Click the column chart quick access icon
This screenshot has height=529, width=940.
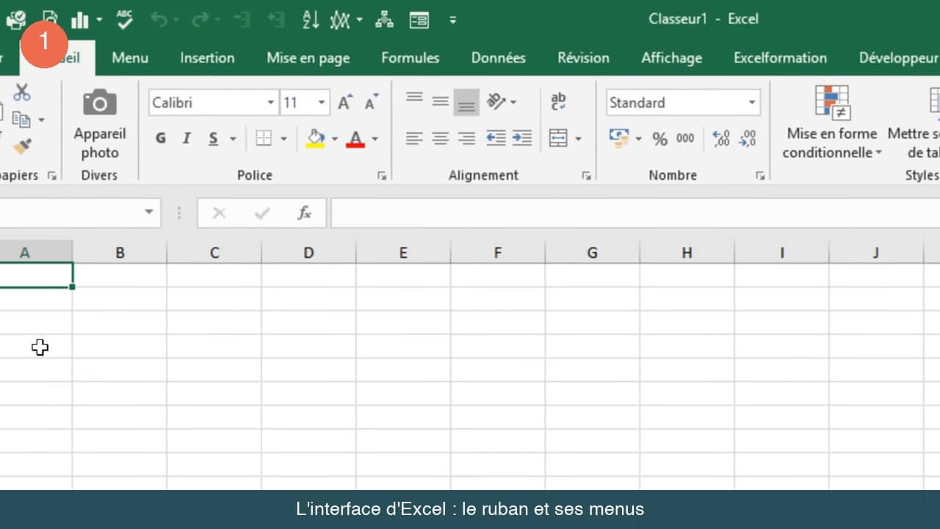(x=79, y=20)
